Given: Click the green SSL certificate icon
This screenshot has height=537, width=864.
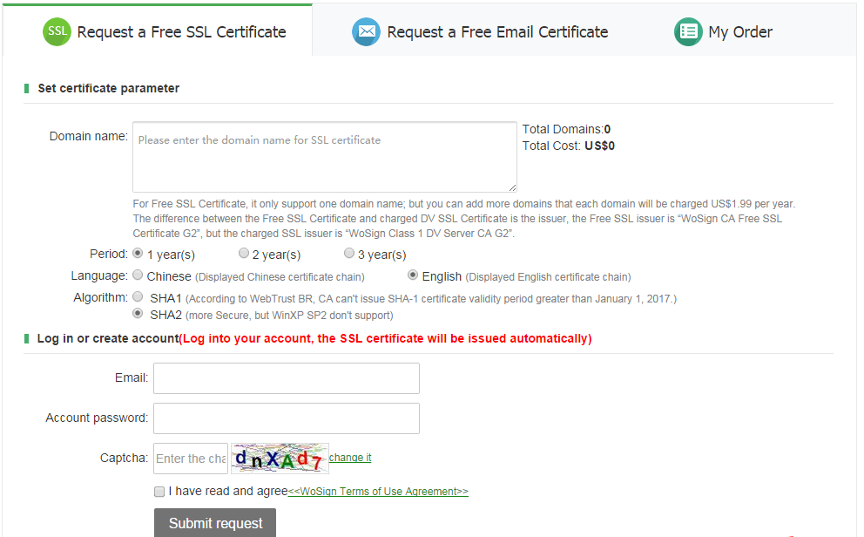Looking at the screenshot, I should [x=57, y=32].
